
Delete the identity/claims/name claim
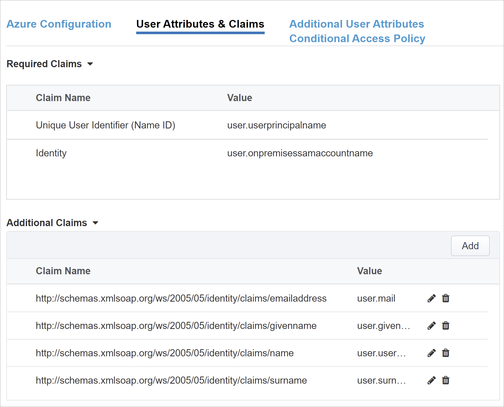click(x=446, y=353)
